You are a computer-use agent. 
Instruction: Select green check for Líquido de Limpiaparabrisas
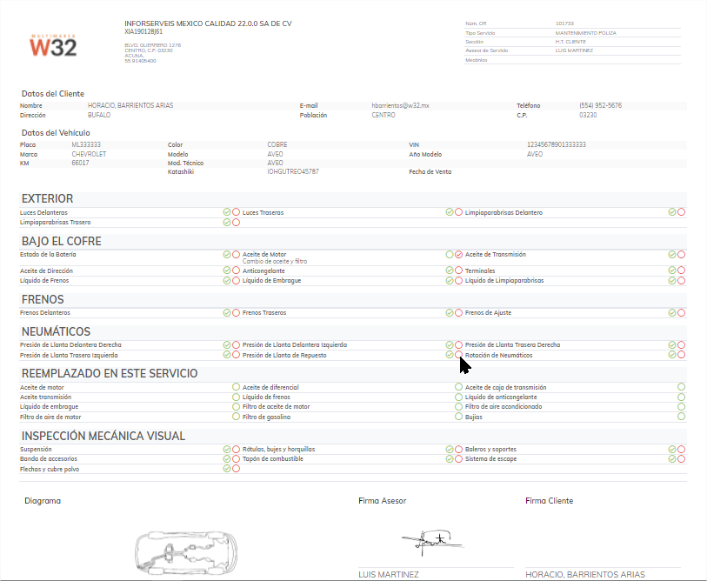pyautogui.click(x=672, y=281)
